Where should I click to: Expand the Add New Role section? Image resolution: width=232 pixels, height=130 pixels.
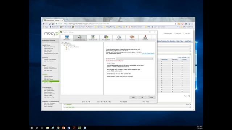coord(70,107)
